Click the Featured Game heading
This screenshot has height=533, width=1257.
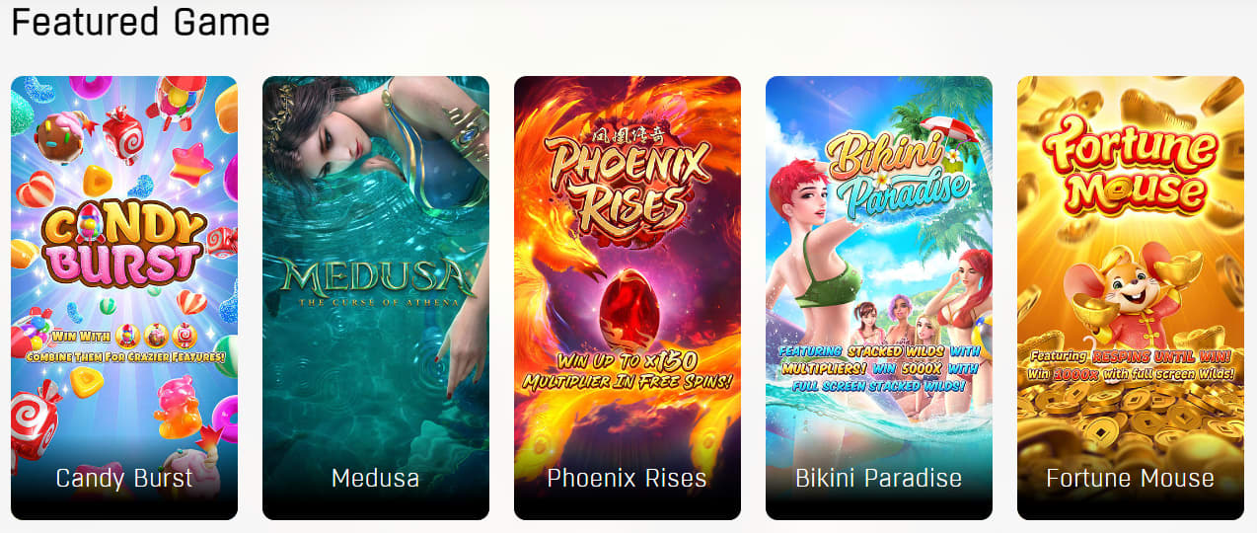point(140,22)
